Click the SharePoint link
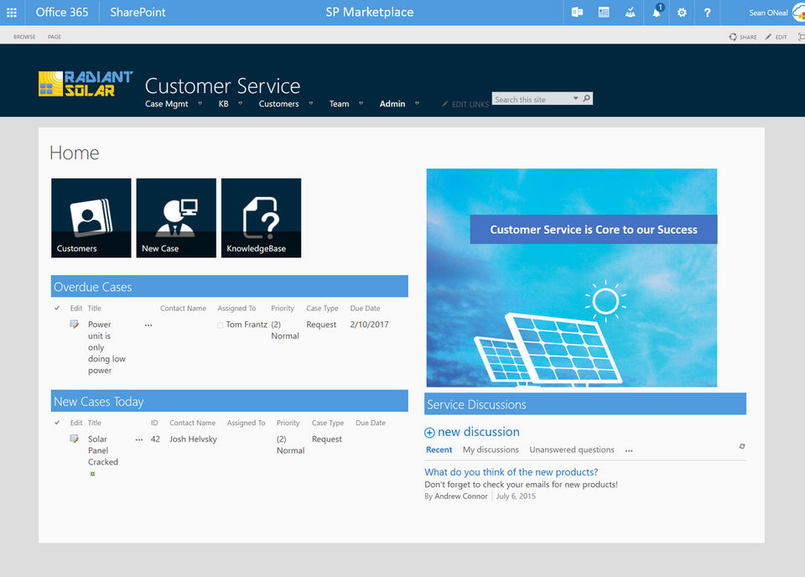The image size is (805, 577). click(138, 13)
